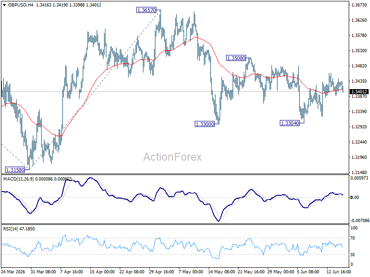This screenshot has width=370, height=277.
Task: Select the 1.32920 price axis value
Action: (359, 126)
